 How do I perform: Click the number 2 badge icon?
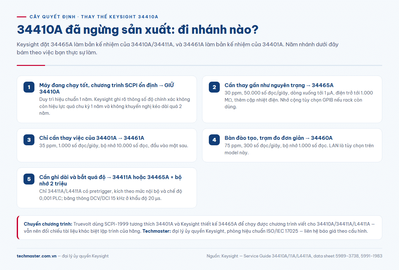[x=214, y=87]
